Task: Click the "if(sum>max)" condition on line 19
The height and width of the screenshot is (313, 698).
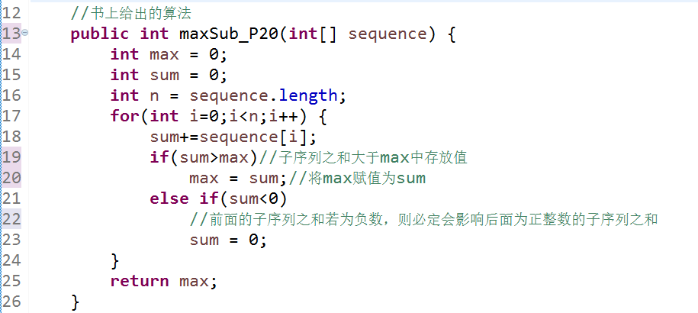Action: (x=204, y=158)
